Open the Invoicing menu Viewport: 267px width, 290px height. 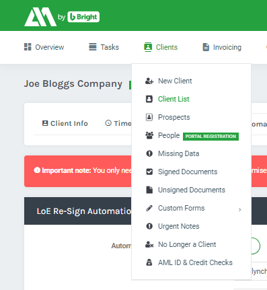tap(222, 47)
